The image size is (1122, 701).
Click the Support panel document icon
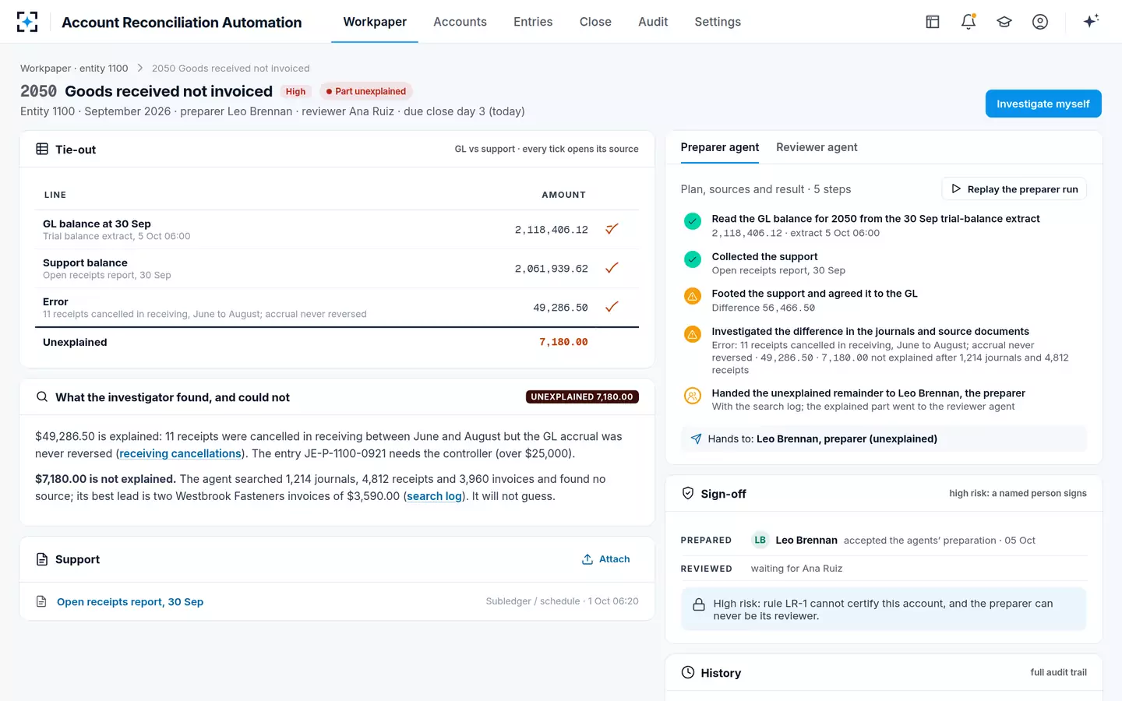pos(42,559)
